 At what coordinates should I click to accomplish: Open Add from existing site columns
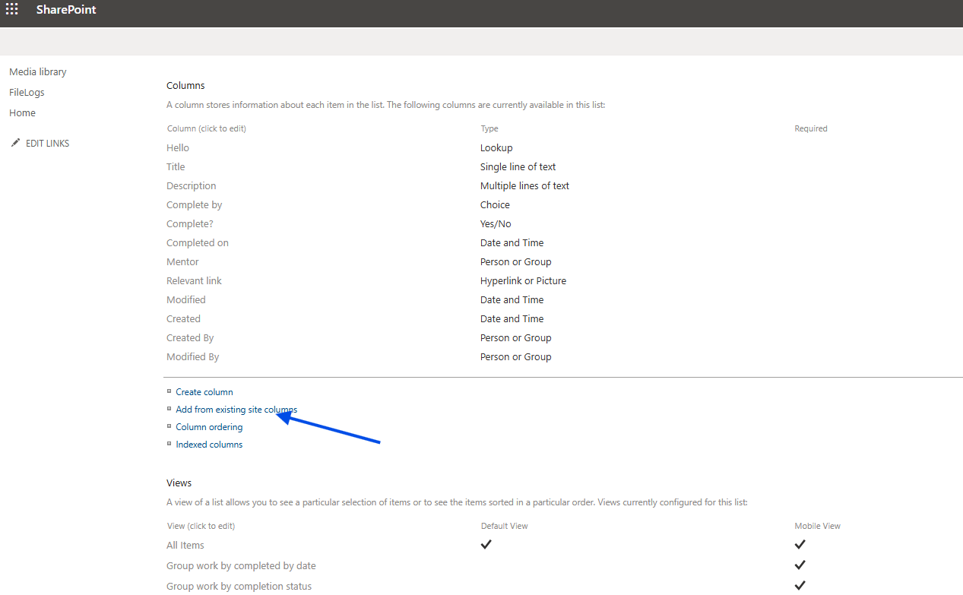coord(236,410)
